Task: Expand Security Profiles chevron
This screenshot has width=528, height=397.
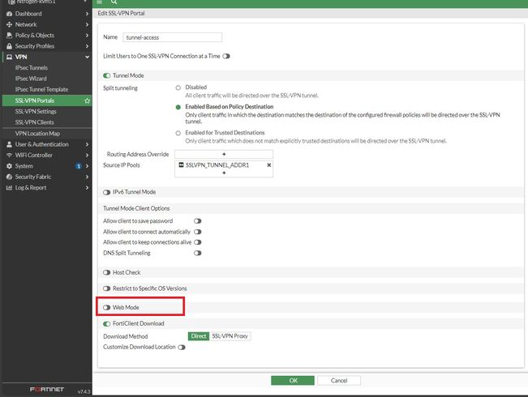Action: pyautogui.click(x=88, y=46)
